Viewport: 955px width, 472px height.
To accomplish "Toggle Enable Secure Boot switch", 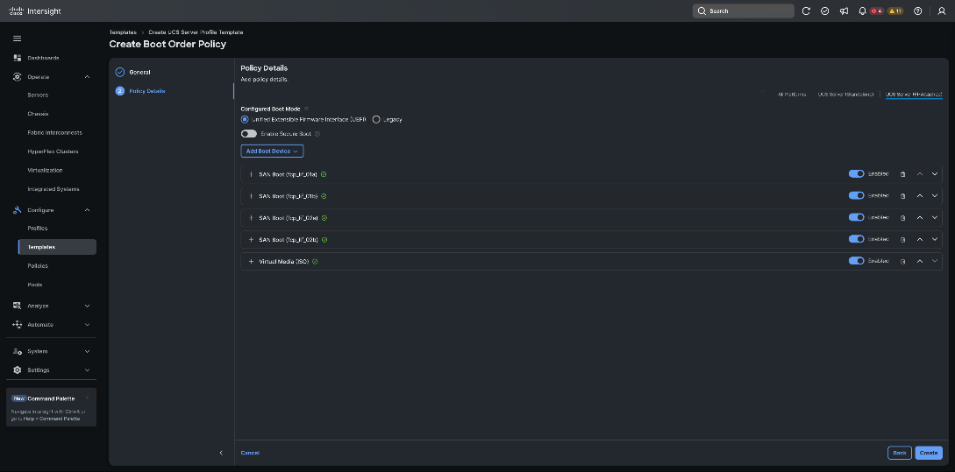I will 249,134.
